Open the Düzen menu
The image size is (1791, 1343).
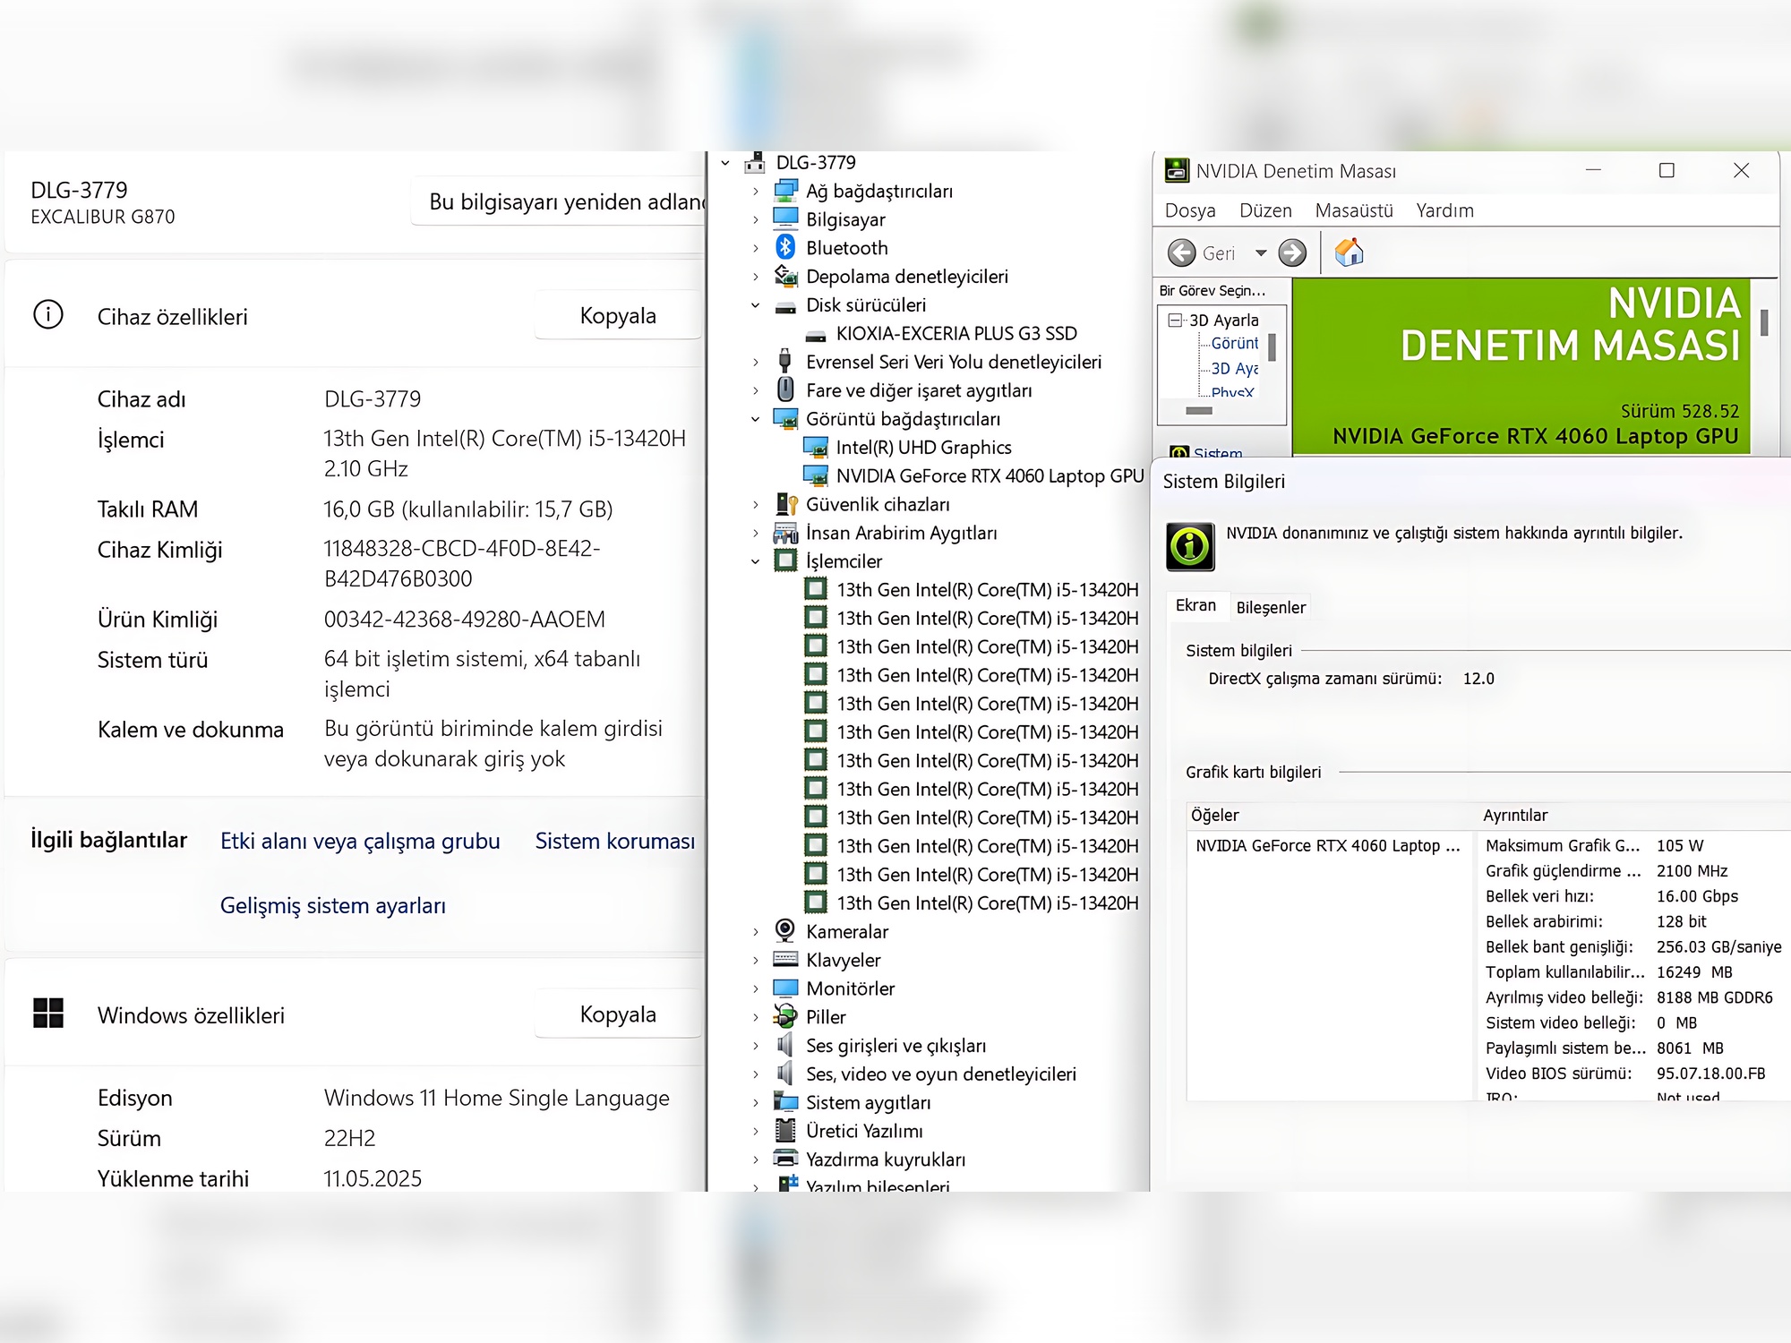(1265, 210)
